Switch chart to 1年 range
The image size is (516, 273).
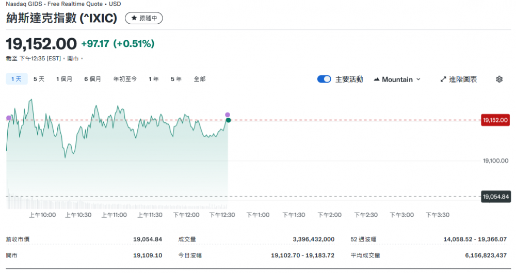click(154, 79)
